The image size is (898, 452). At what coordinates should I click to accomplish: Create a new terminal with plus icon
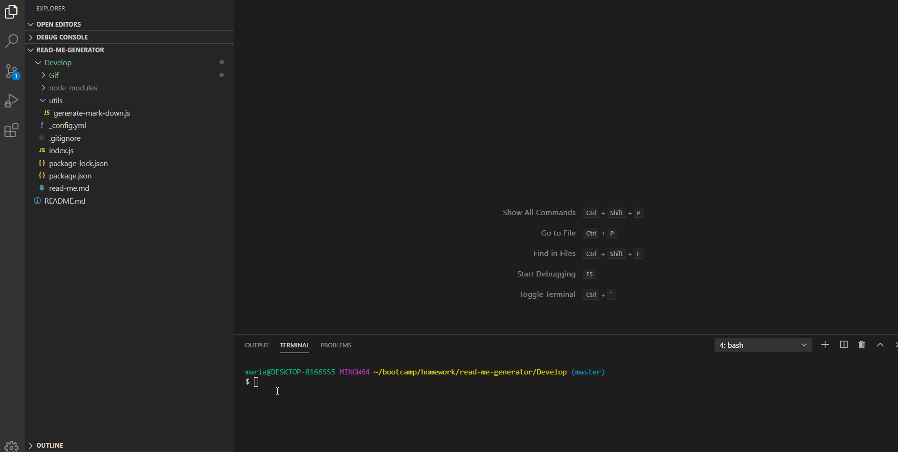tap(825, 344)
